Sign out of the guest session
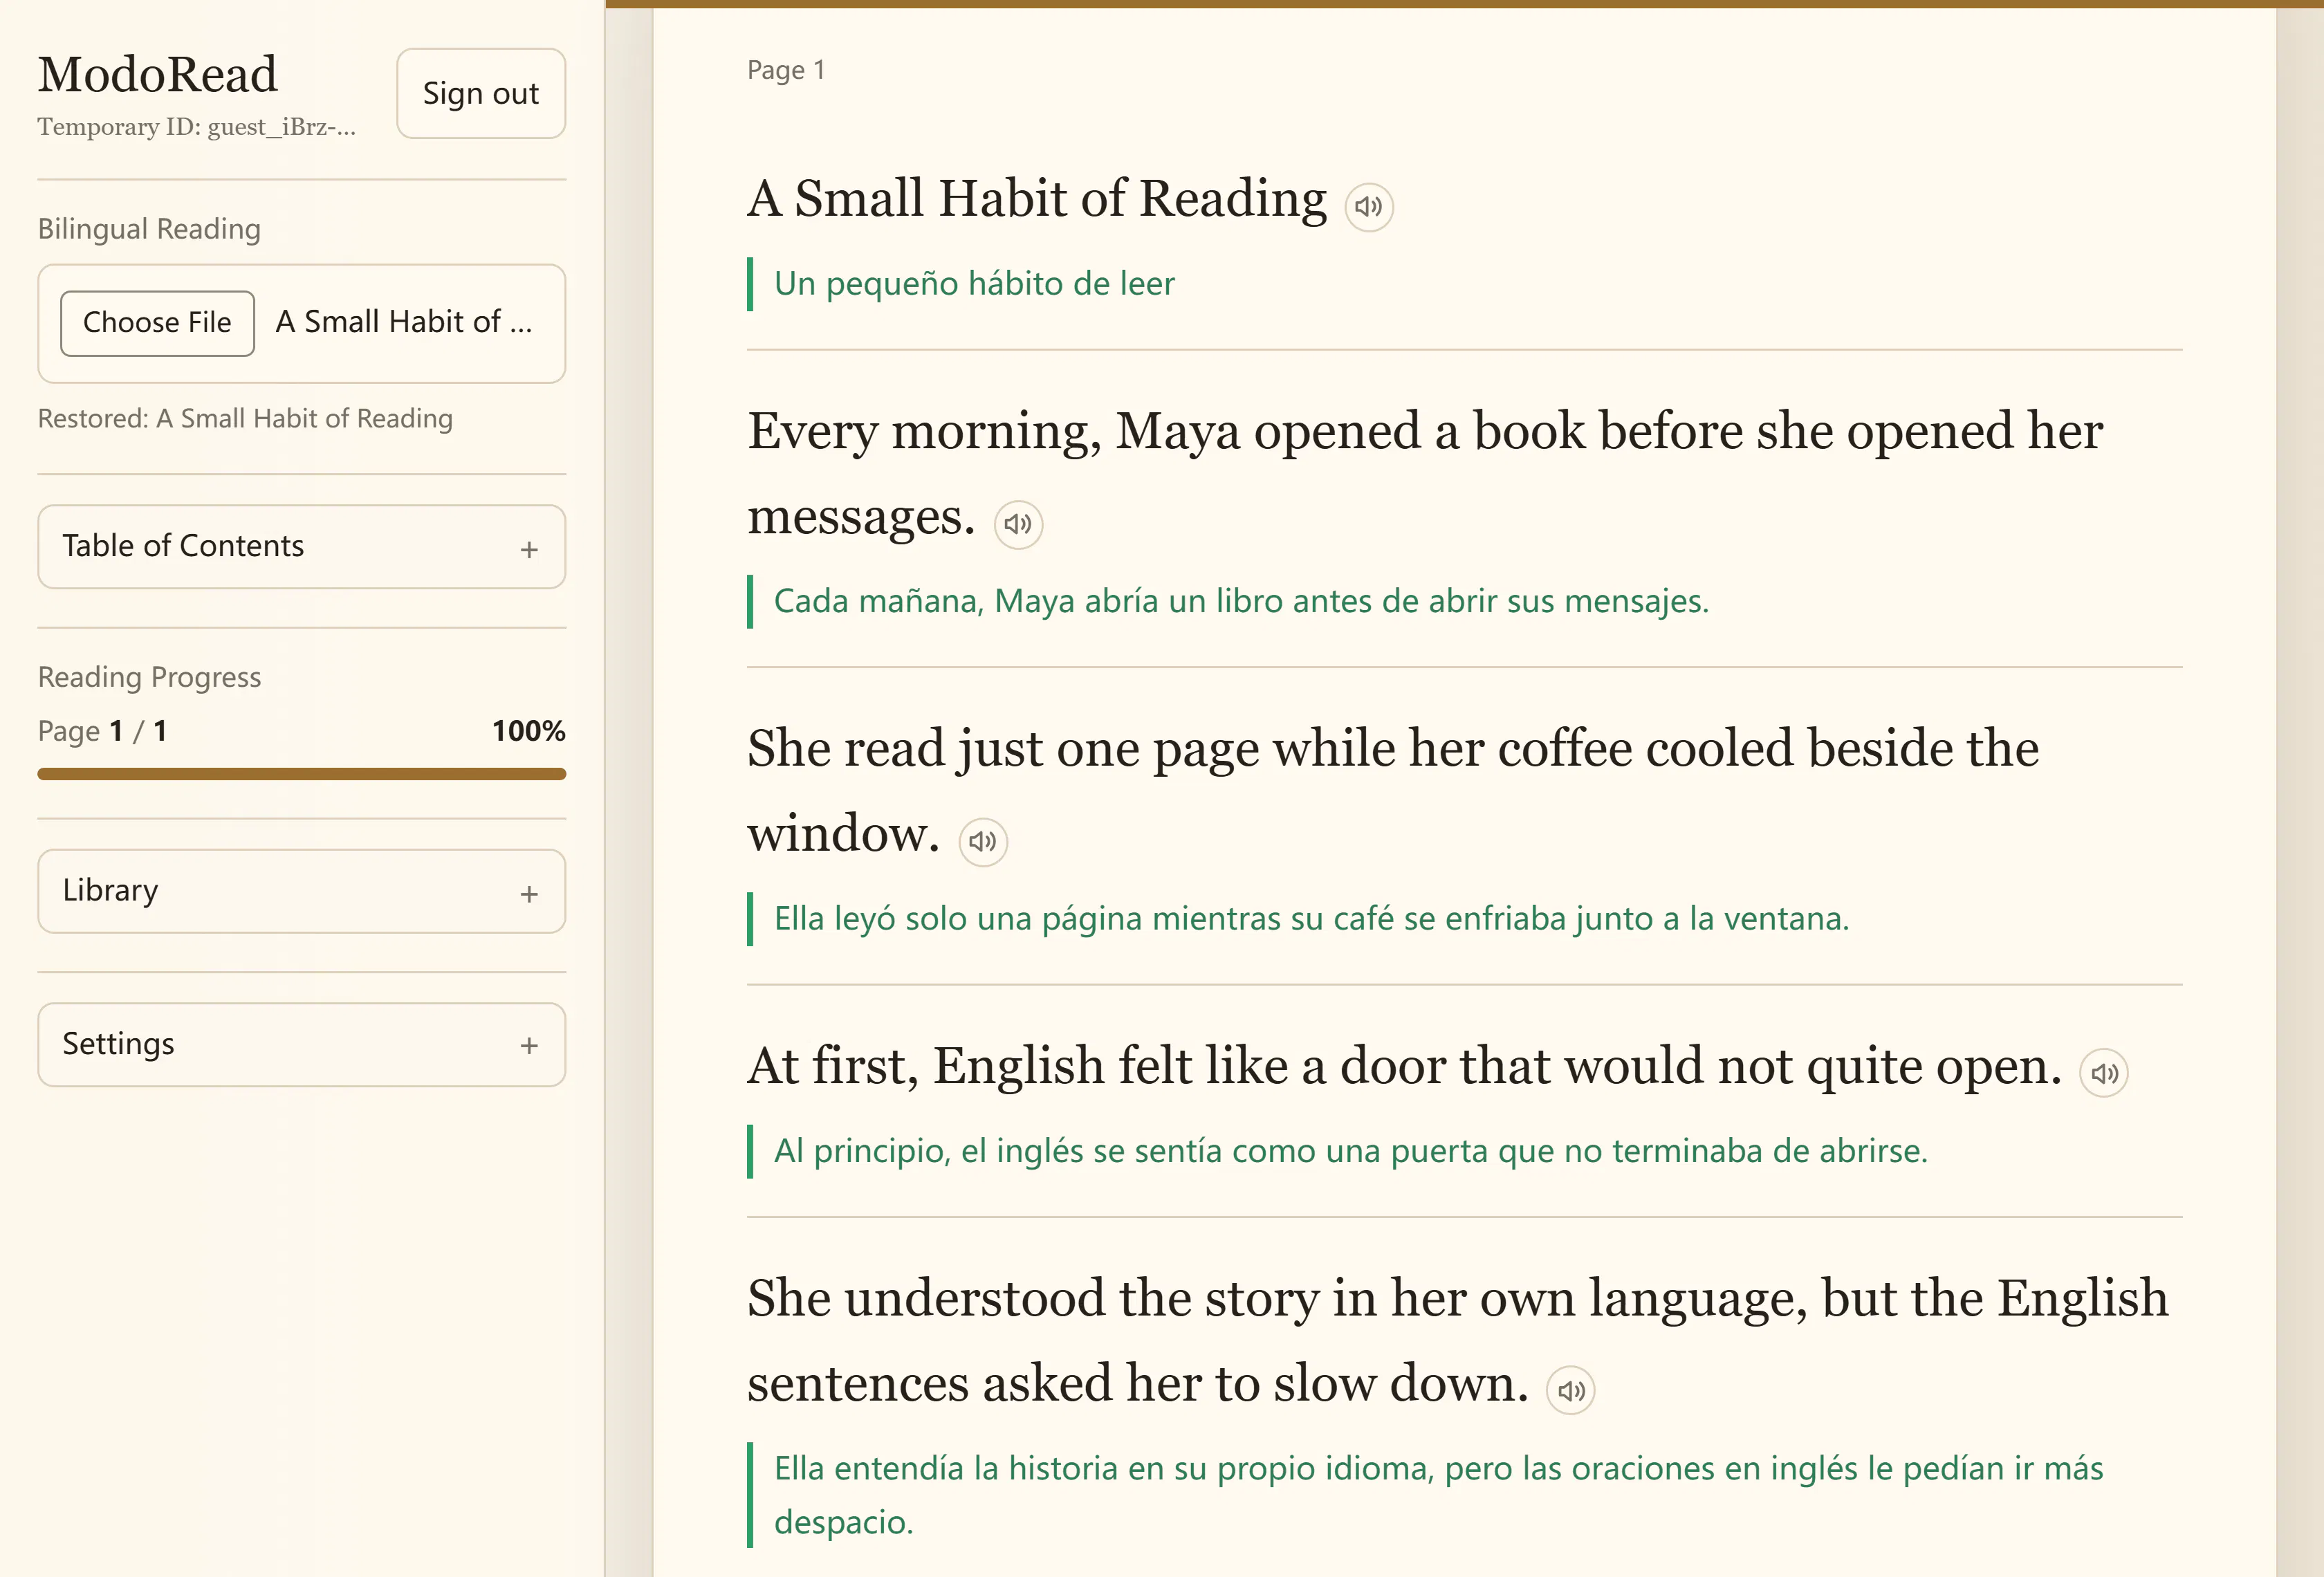The image size is (2324, 1577). pyautogui.click(x=481, y=93)
